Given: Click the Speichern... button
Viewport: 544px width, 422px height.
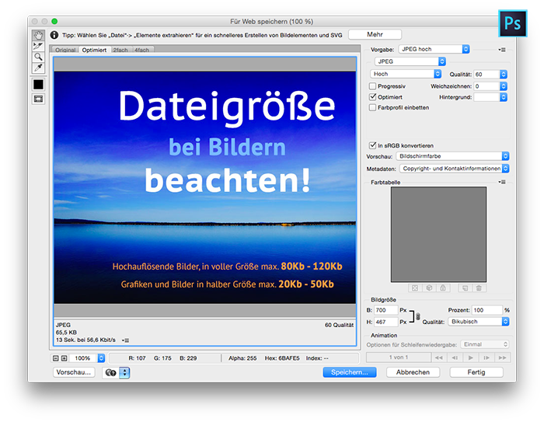Looking at the screenshot, I should (350, 372).
